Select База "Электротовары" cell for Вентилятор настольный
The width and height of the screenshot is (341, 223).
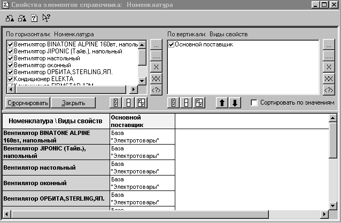(143, 168)
